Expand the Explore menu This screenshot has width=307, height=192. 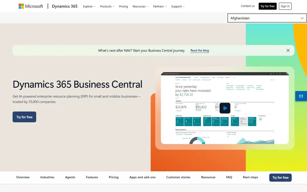(89, 6)
